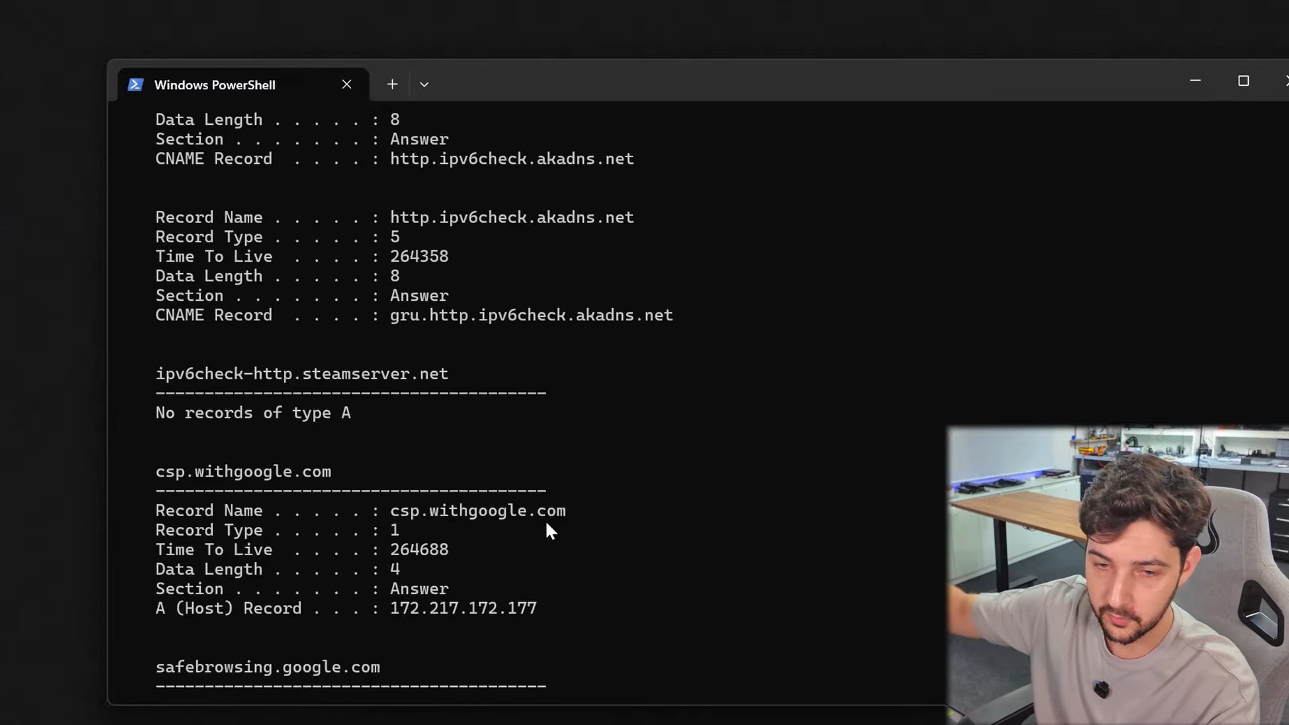Image resolution: width=1289 pixels, height=725 pixels.
Task: Click empty title bar area right of tabs
Action: (806, 82)
